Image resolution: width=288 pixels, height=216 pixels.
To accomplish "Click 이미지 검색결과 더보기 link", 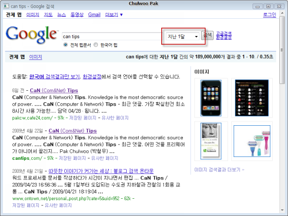I will (219, 169).
